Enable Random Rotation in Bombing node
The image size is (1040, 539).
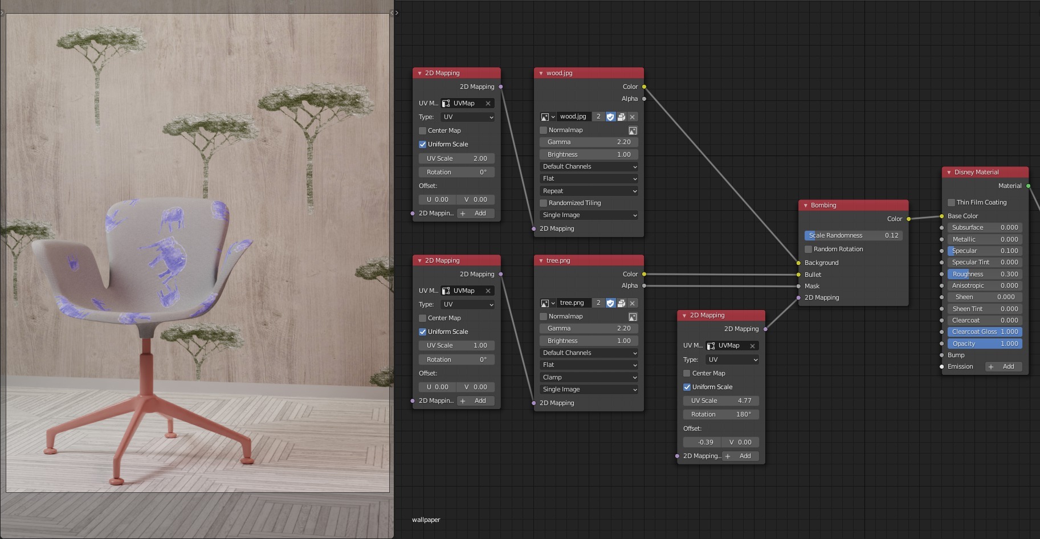(x=808, y=249)
